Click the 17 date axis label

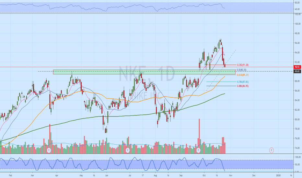[x=143, y=175]
